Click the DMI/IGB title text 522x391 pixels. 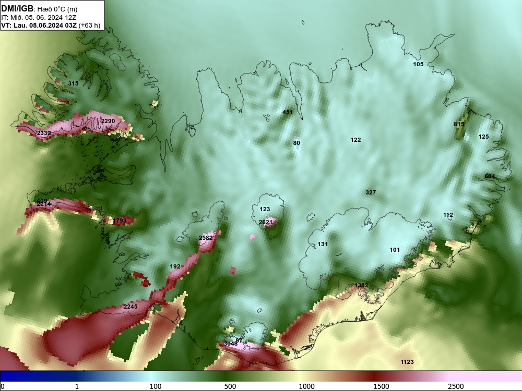click(x=17, y=9)
